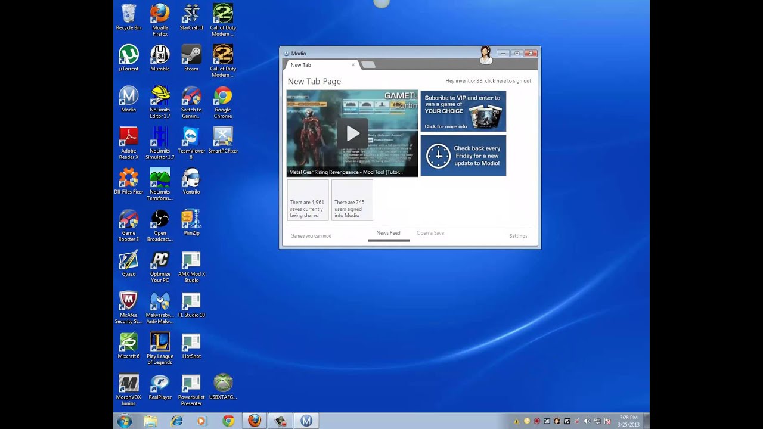Close the New Tab tab in Modio
Screen dimensions: 763x429
coord(353,65)
